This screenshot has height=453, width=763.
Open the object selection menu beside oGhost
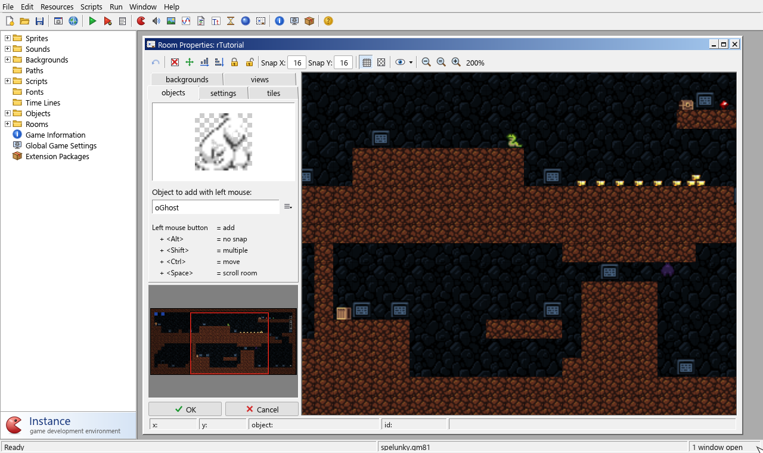tap(288, 207)
